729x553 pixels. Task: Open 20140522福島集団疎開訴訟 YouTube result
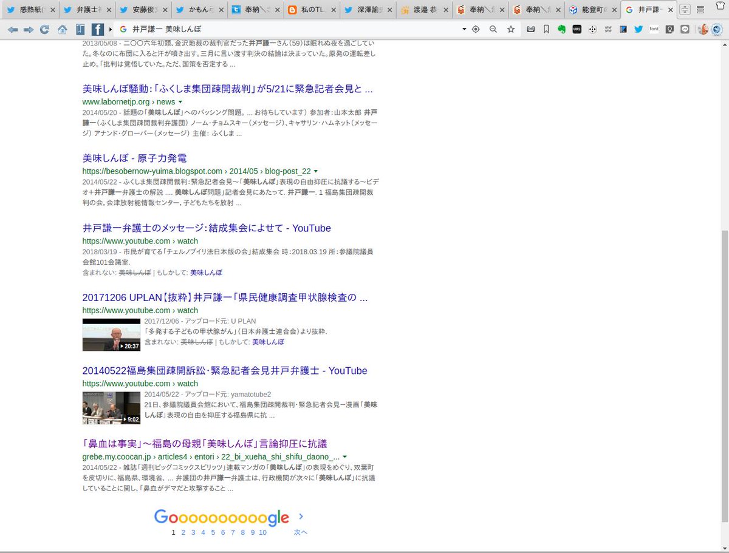click(225, 371)
